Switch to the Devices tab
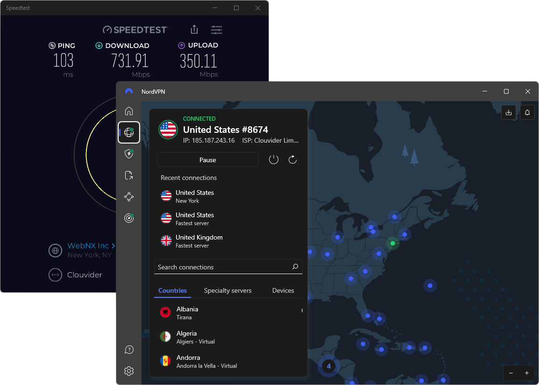Image resolution: width=539 pixels, height=385 pixels. 283,291
